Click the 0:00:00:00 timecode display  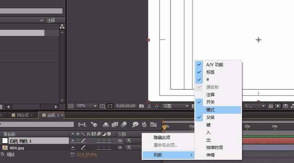point(126,106)
